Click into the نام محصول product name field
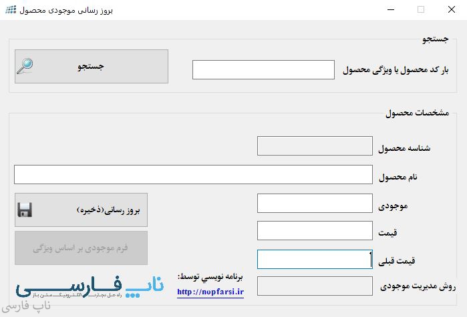 coord(192,175)
